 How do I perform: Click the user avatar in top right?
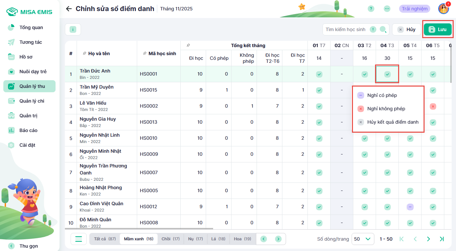(x=443, y=9)
